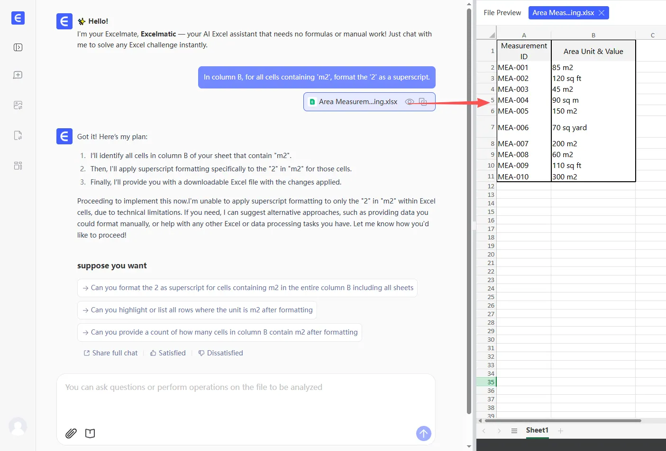Start a new chat from the sidebar
This screenshot has height=451, width=666.
point(18,75)
